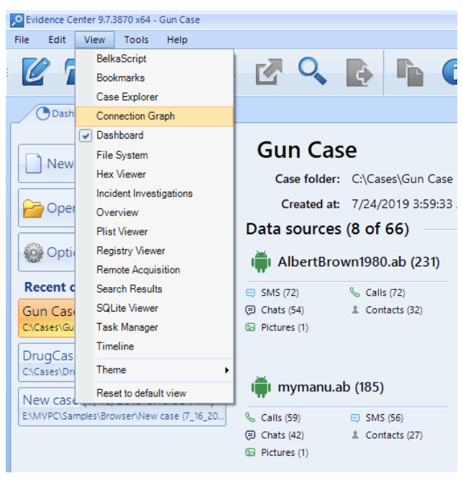Open AlbertBrown1980.ab (231) data source
The height and width of the screenshot is (481, 463).
pyautogui.click(x=359, y=262)
